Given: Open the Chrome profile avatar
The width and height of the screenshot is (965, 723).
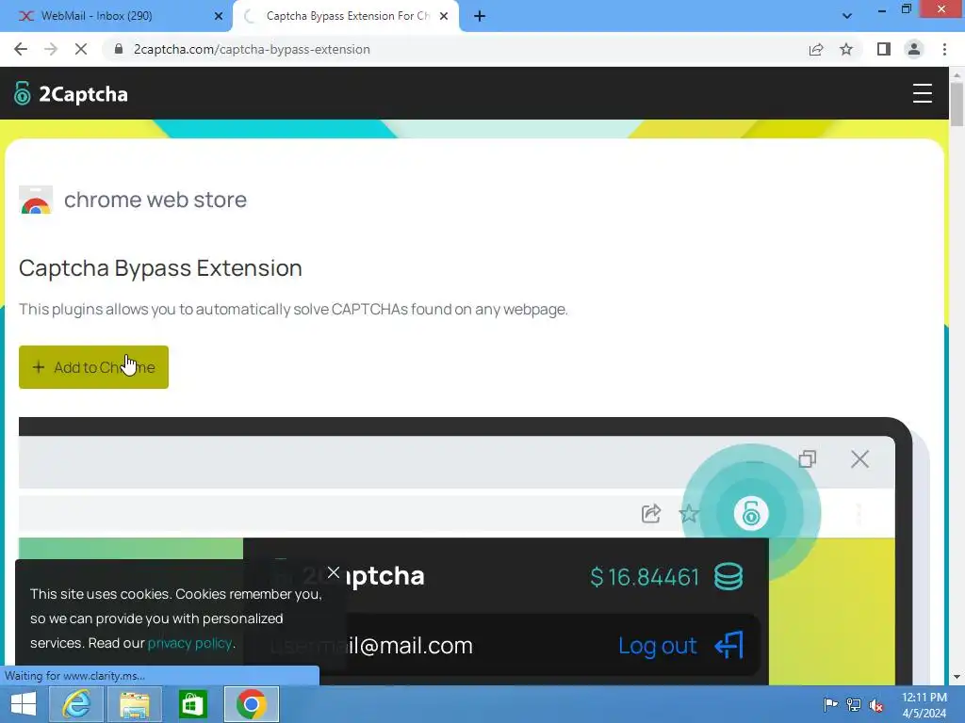Looking at the screenshot, I should pos(914,49).
